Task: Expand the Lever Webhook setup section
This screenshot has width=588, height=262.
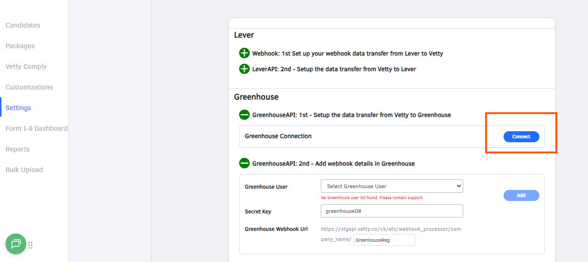Action: coord(244,53)
